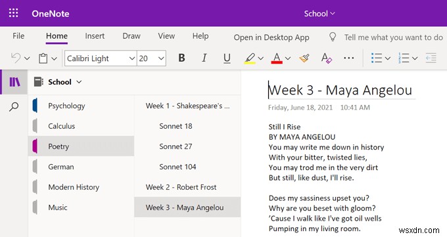Select the Modern History section
This screenshot has width=447, height=237.
pyautogui.click(x=81, y=187)
